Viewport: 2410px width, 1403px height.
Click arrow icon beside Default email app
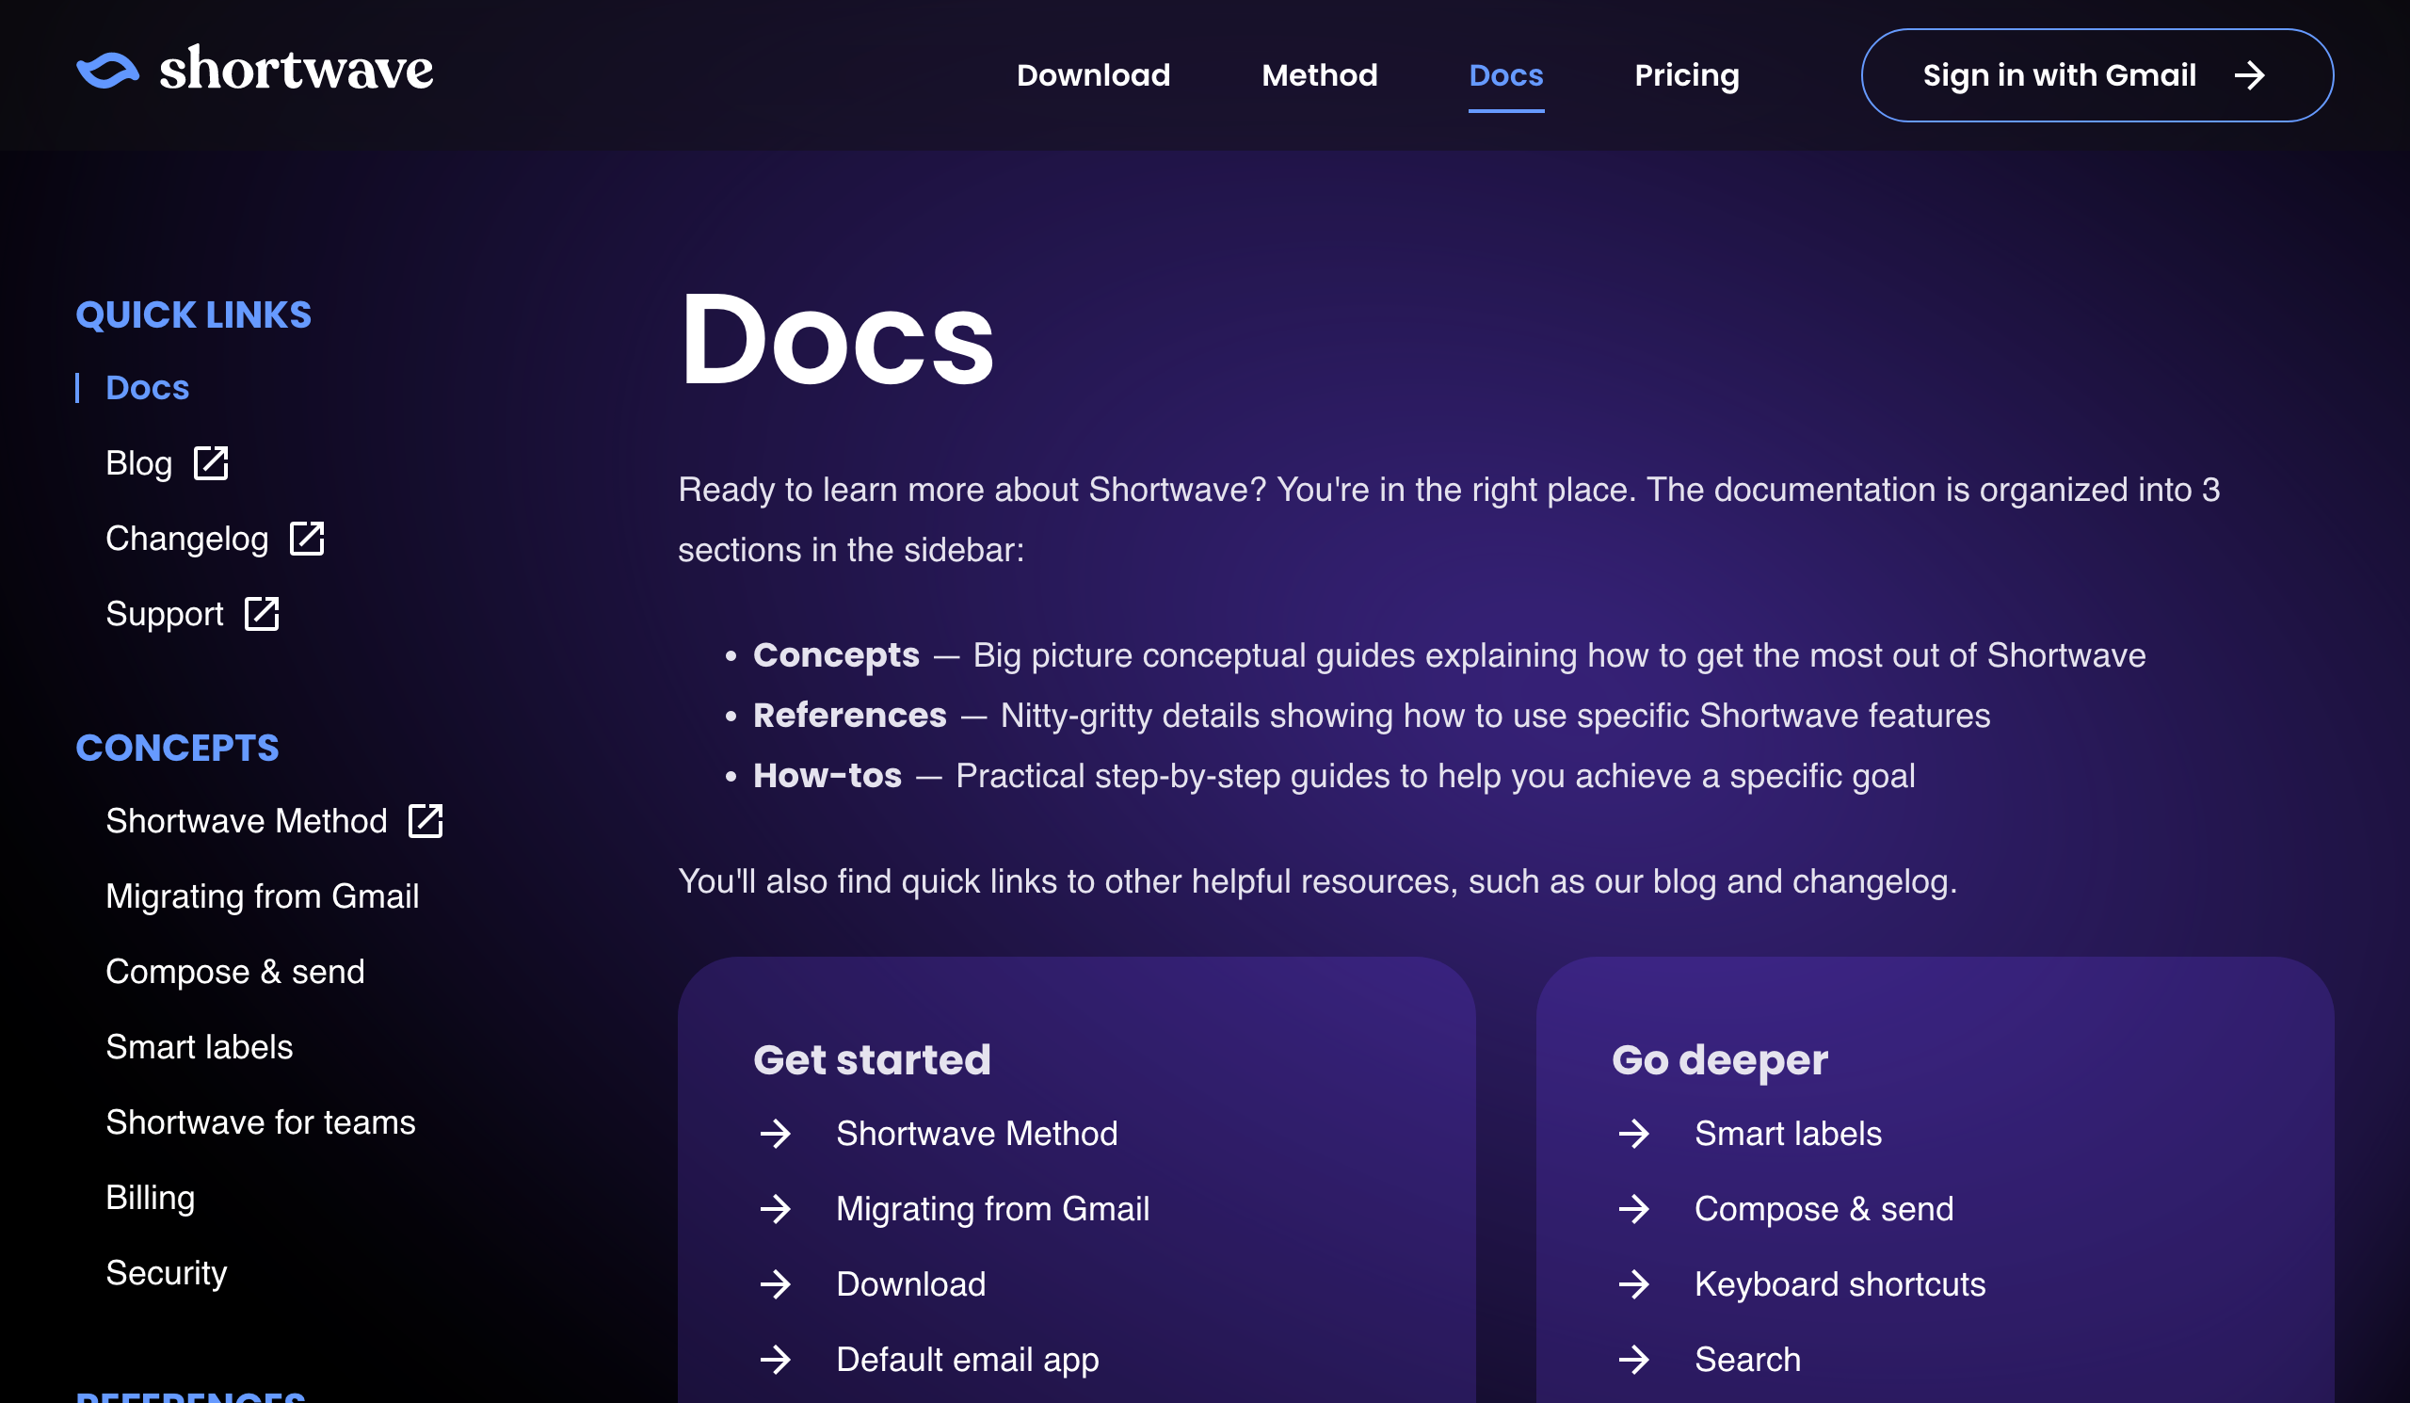point(776,1359)
